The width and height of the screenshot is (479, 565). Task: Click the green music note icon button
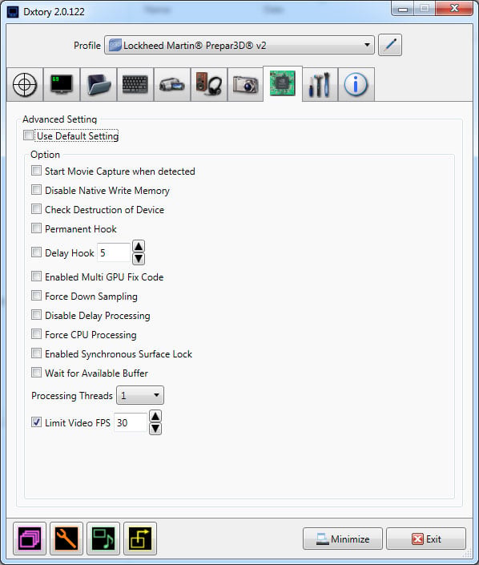click(103, 539)
